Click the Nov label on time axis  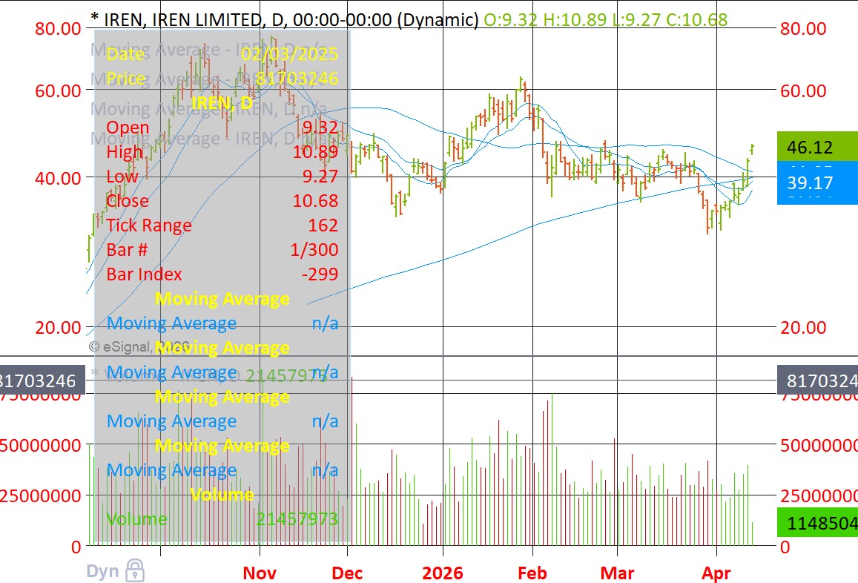point(260,573)
